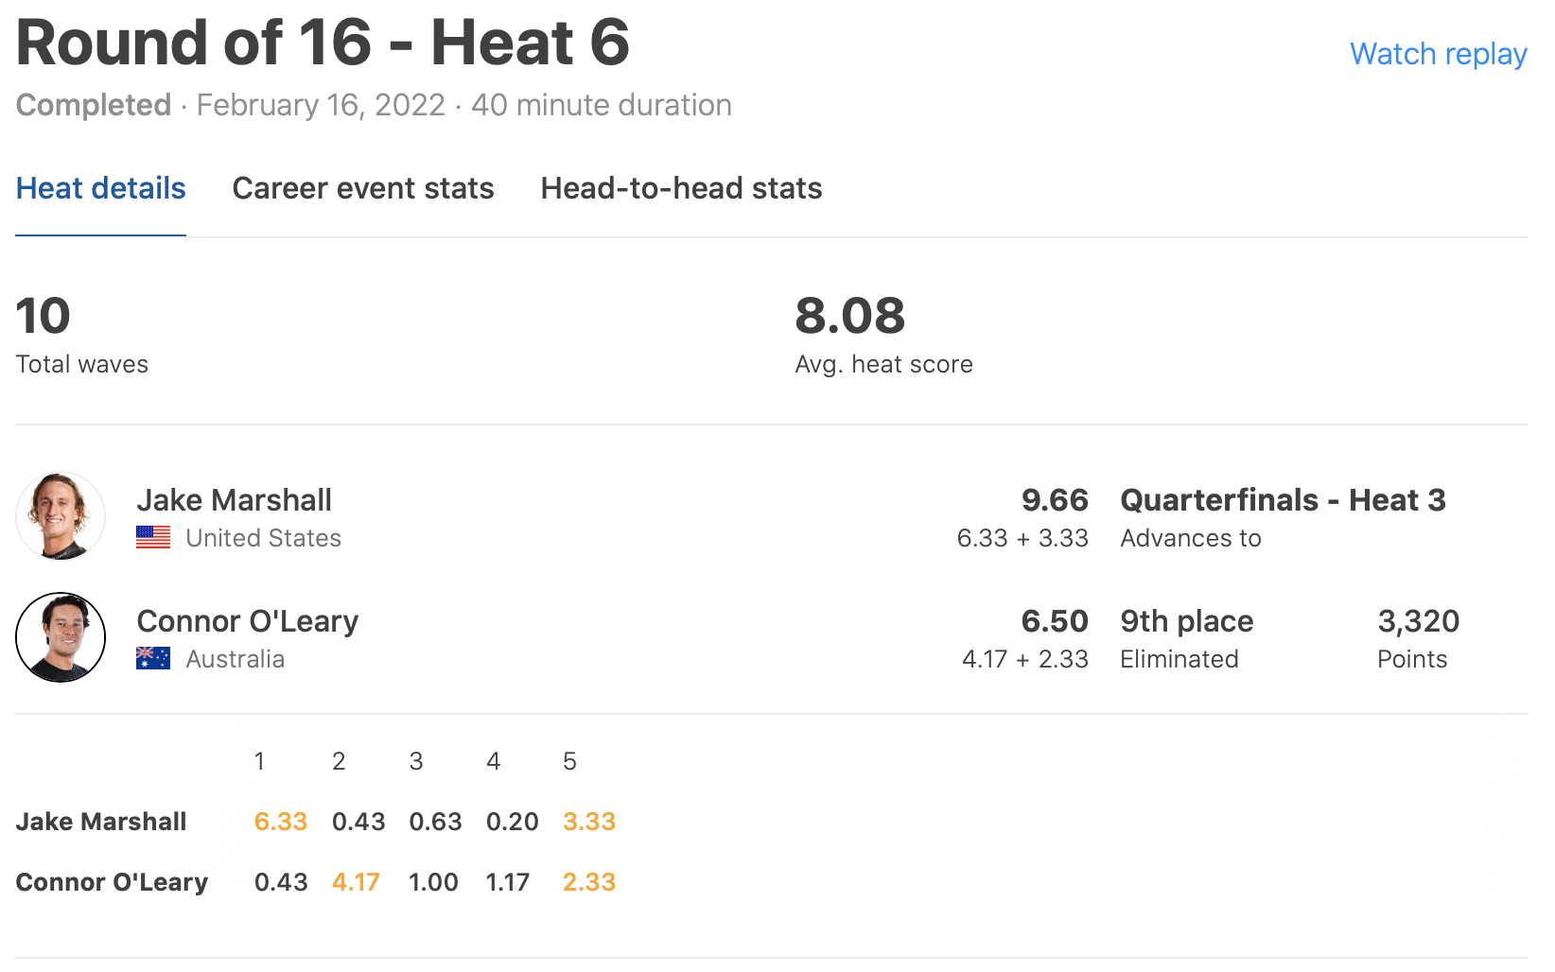Open Connor O'Leary's athlete name link
Viewport: 1555px width, 972px height.
[248, 621]
